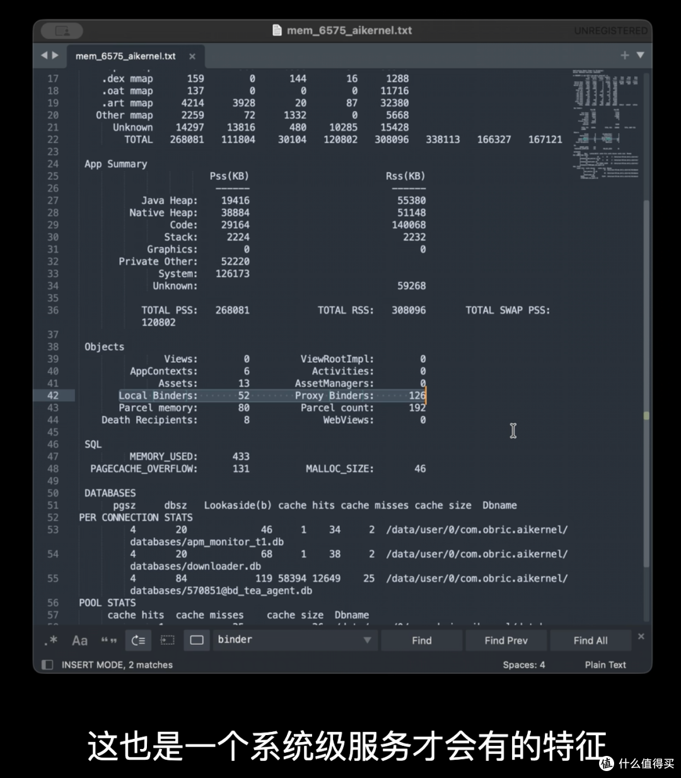This screenshot has width=681, height=778.
Task: Click INSERT MODE, 2 matches status text
Action: coord(117,664)
